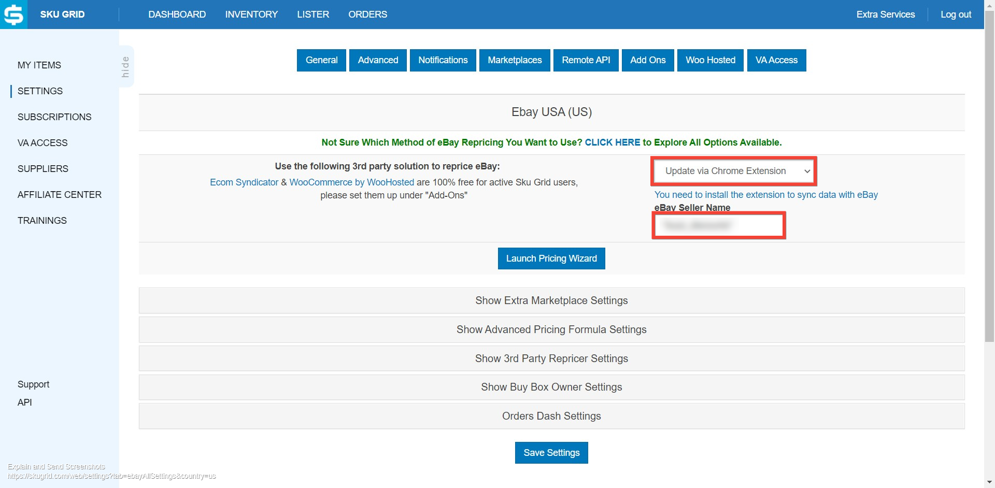Switch to the Notifications tab
This screenshot has height=488, width=995.
click(443, 60)
